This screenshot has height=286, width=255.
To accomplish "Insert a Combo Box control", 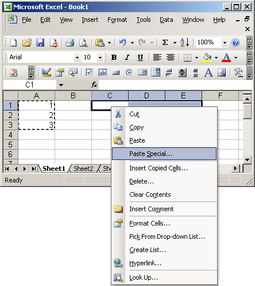I will [156, 73].
